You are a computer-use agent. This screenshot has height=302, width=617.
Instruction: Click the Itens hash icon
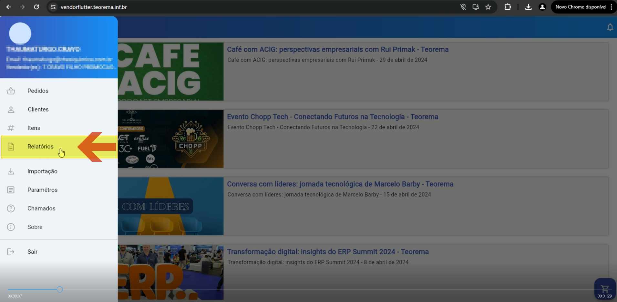tap(11, 128)
